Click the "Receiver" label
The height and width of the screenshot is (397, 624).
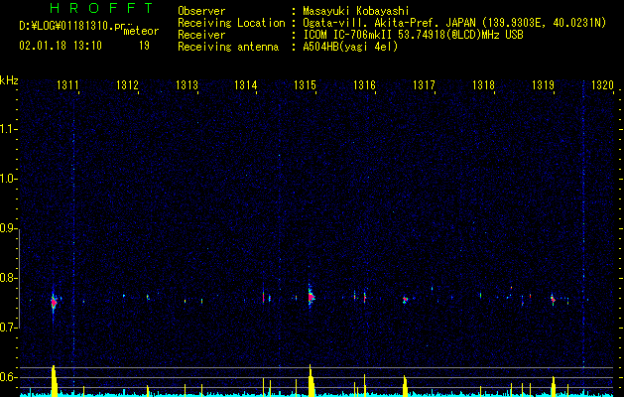pos(201,35)
